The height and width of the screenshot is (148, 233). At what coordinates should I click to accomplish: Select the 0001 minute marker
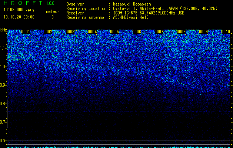(x=26, y=32)
